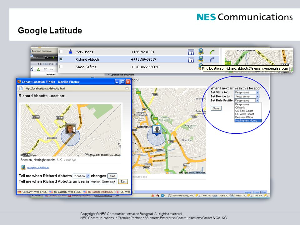Screen dimensions: 300x225
Task: Untick Richard Abbotts checkbox
Action: pos(61,59)
